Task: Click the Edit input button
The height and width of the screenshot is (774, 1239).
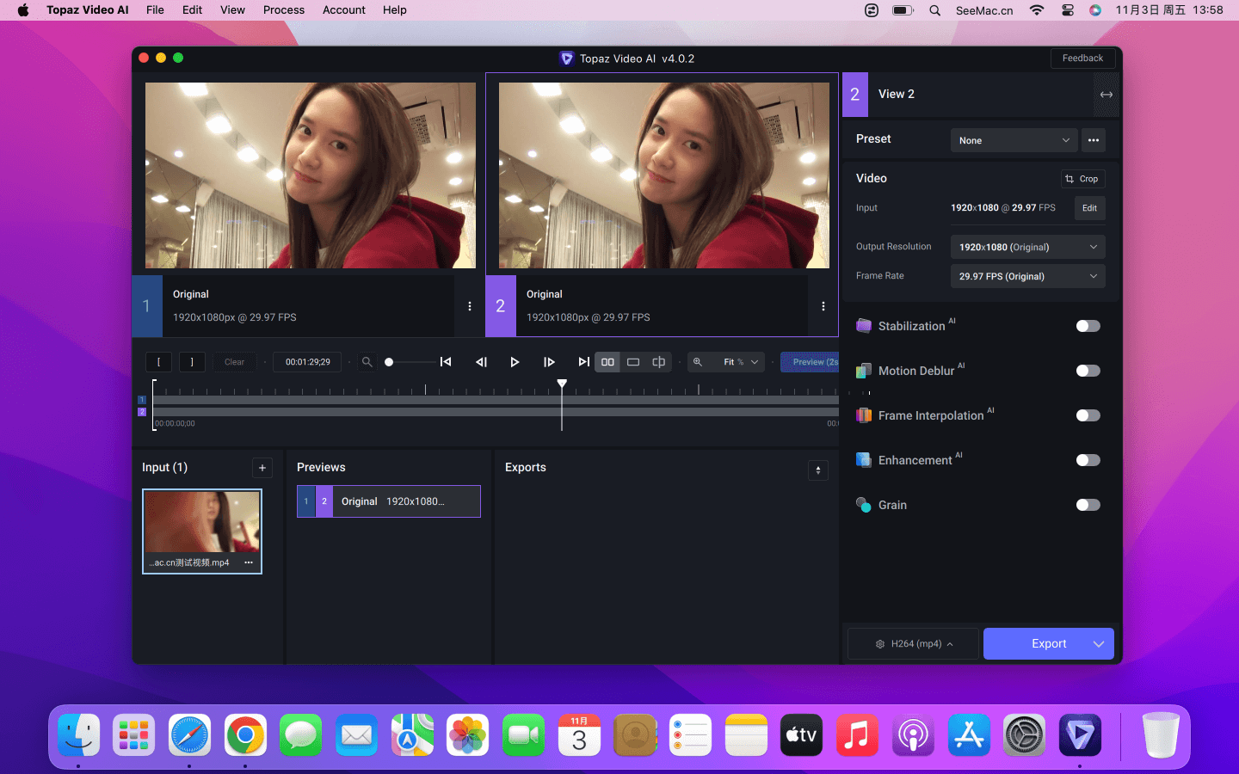Action: 1089,208
